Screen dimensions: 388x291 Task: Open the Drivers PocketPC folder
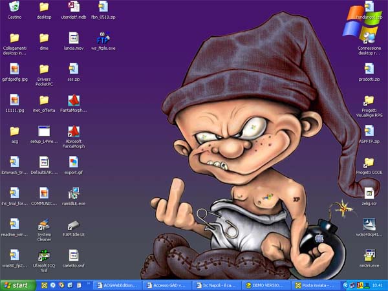[x=44, y=69]
